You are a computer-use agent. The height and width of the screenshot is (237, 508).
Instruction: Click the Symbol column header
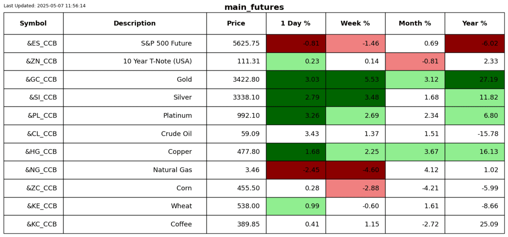(33, 24)
